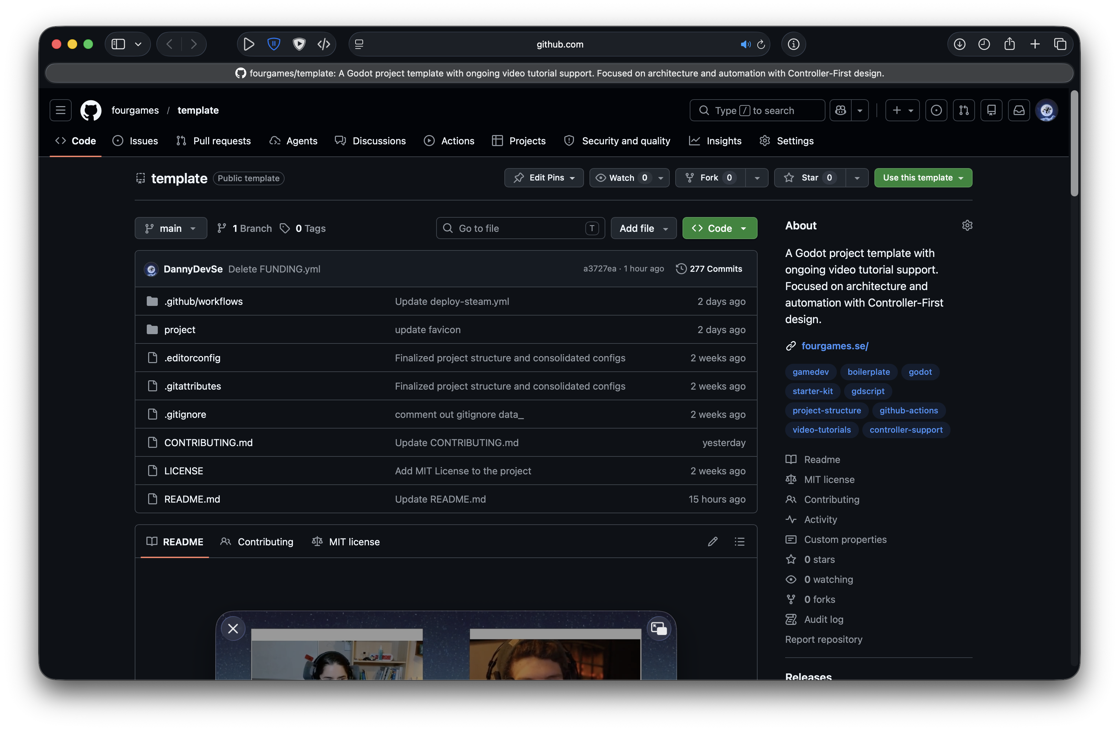Click the page vertical scrollbar
Screen dimensions: 1119x731
click(1074, 143)
